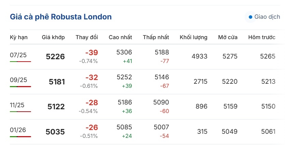Sort by the Hôm trước column header
The height and width of the screenshot is (145, 285).
(262, 37)
